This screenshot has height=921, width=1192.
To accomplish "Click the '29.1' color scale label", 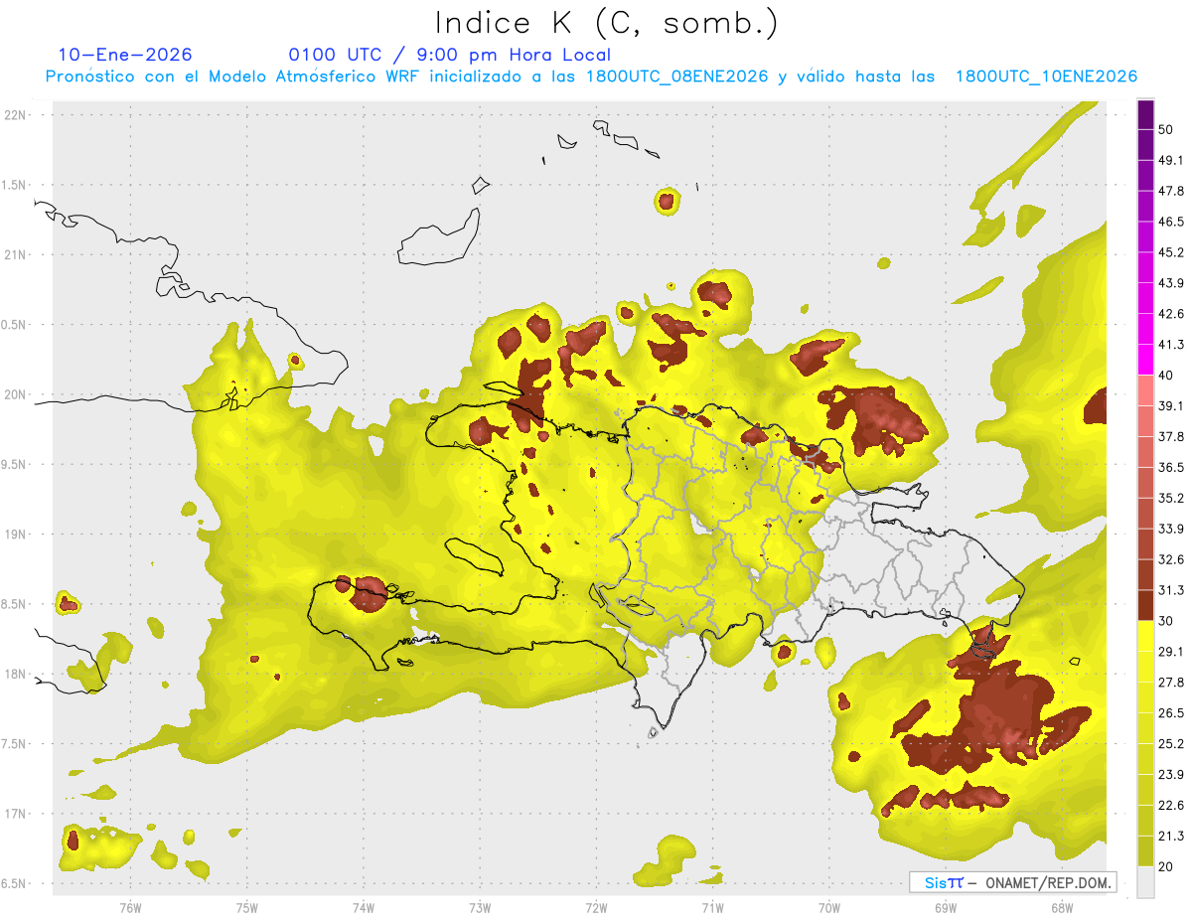I will coord(1170,652).
